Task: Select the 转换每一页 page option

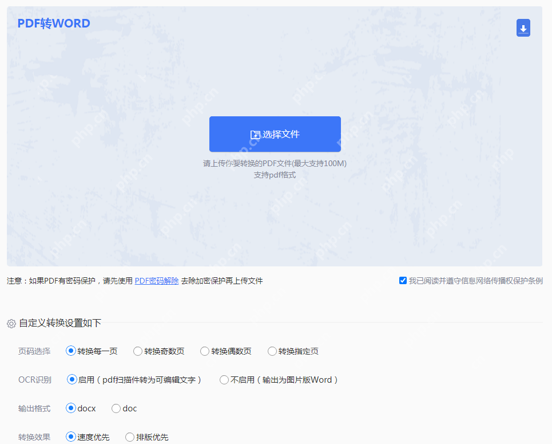Action: coord(71,351)
